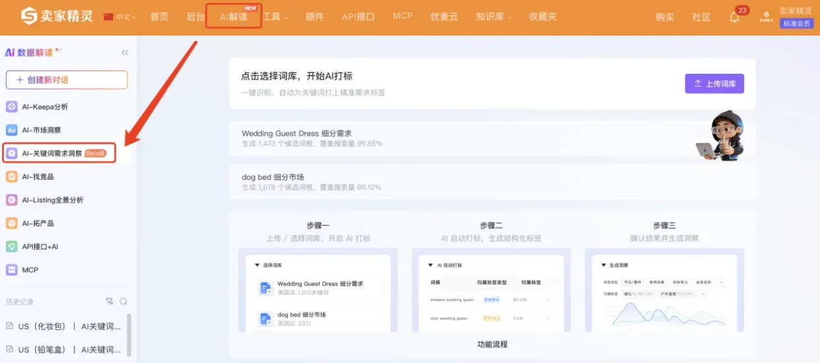Click the 步骤二 AI 自动打标 preview thumbnail

tap(491, 290)
